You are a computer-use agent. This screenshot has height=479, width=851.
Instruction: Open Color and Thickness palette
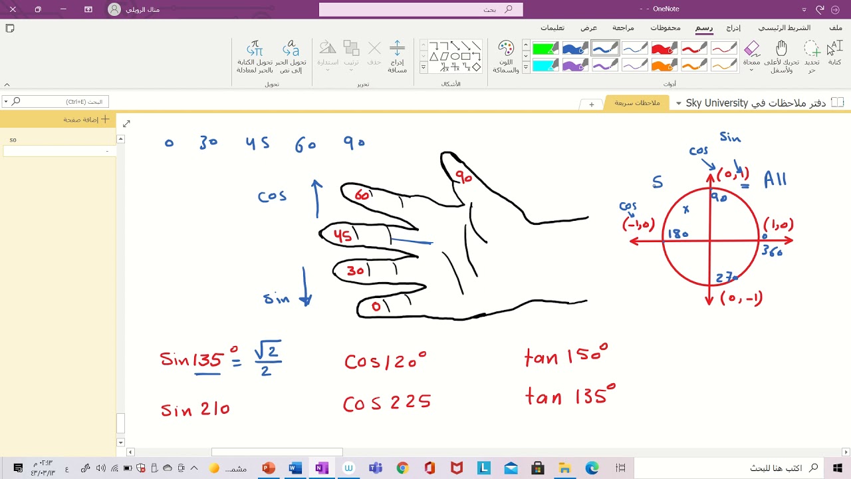coord(506,56)
